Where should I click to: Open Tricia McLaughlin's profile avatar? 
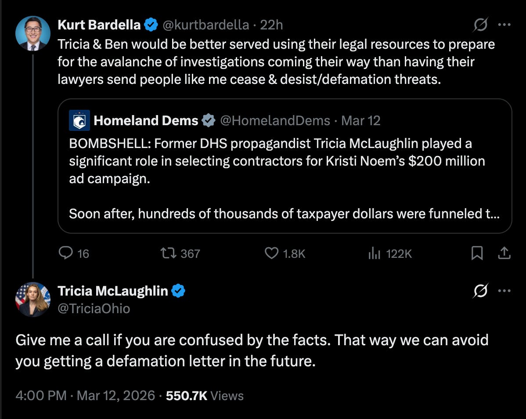click(33, 299)
